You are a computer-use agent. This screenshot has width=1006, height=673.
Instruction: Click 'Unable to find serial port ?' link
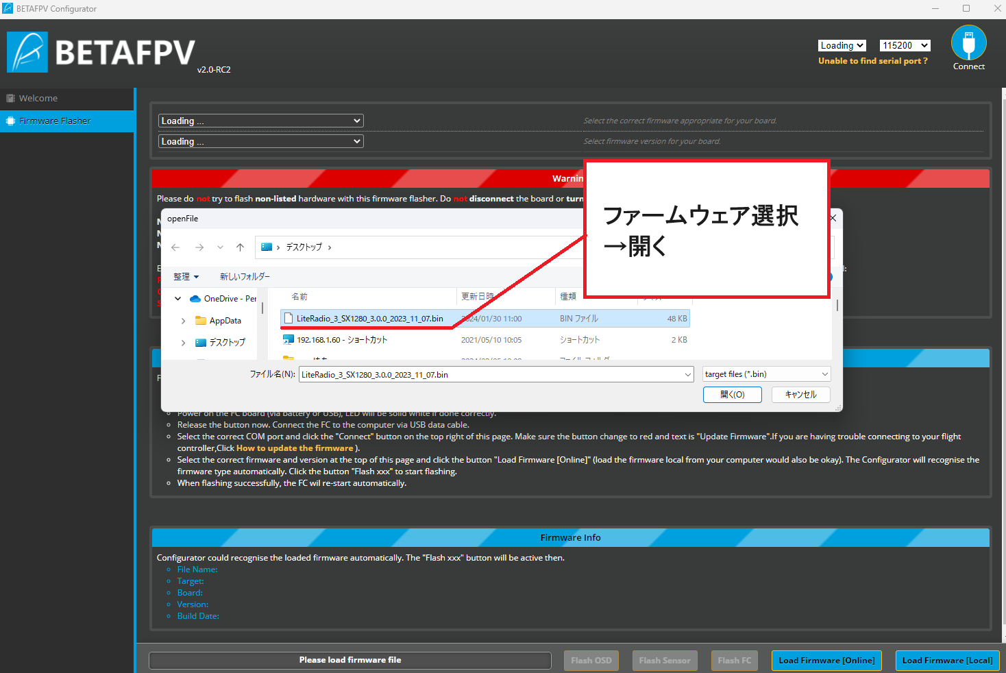coord(872,61)
